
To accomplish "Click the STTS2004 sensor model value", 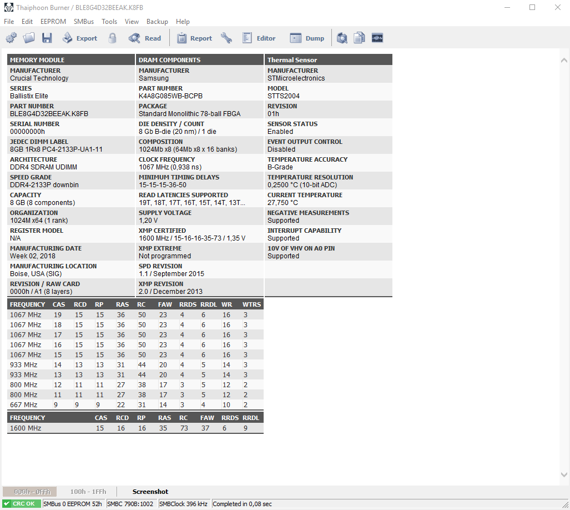I will [x=284, y=96].
